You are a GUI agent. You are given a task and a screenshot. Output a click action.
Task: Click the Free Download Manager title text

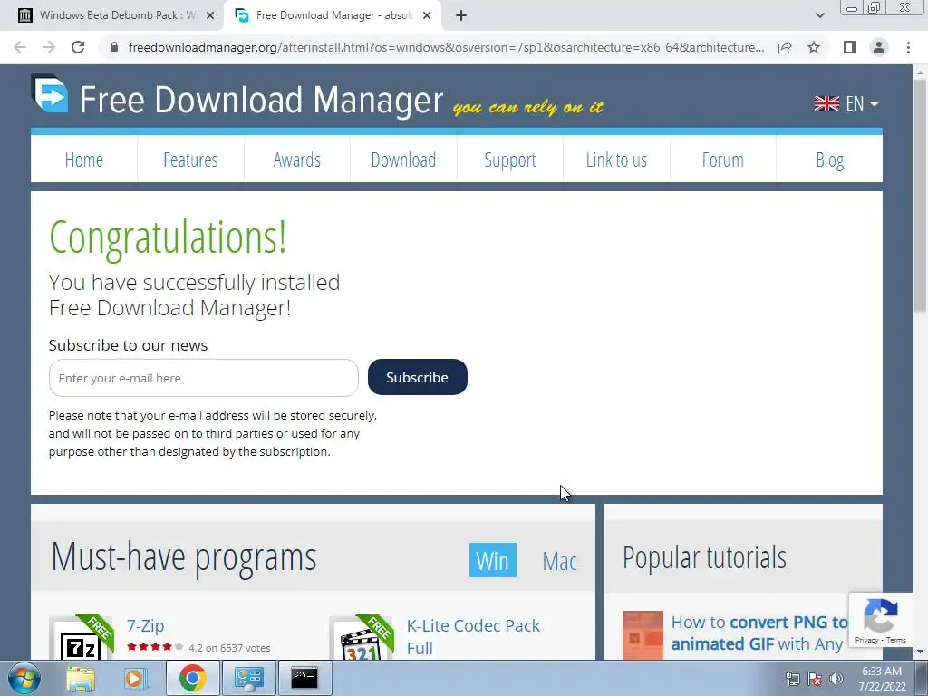pyautogui.click(x=261, y=100)
